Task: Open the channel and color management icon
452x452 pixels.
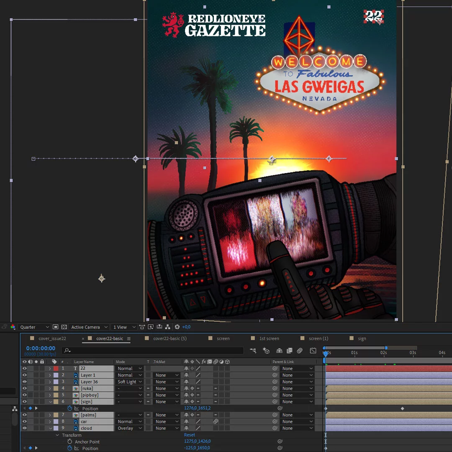Action: pos(13,327)
